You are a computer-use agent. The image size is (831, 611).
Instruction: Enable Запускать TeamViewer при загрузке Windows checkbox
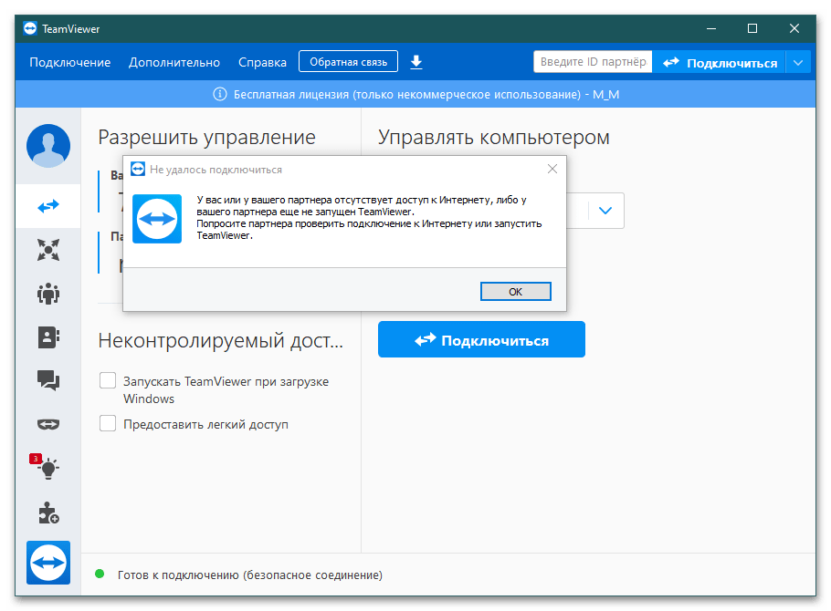click(108, 380)
